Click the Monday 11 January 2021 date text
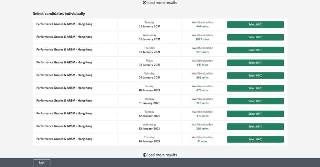320x167 pixels. pyautogui.click(x=149, y=103)
